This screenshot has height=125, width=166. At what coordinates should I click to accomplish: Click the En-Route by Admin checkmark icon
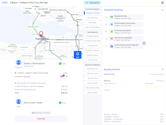coord(112,32)
